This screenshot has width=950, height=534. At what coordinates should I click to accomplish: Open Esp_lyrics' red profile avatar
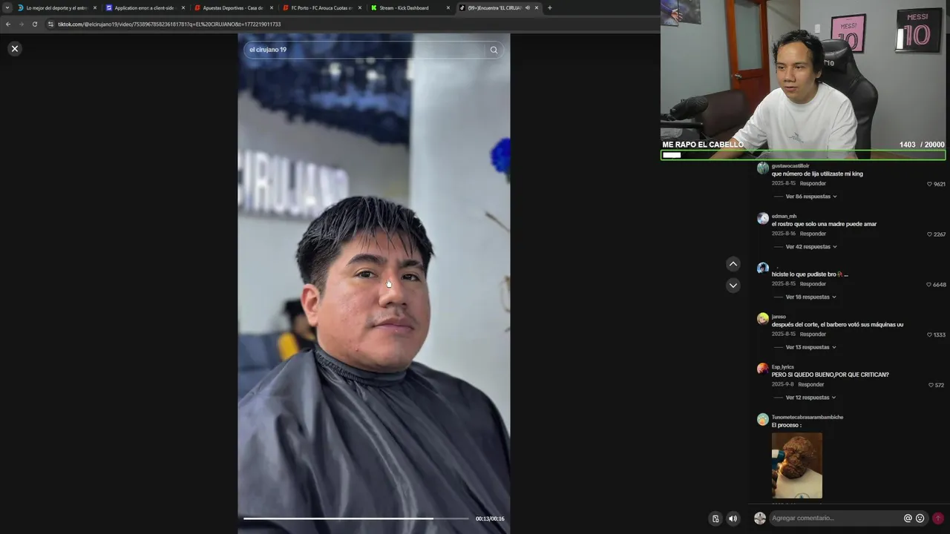(x=762, y=369)
